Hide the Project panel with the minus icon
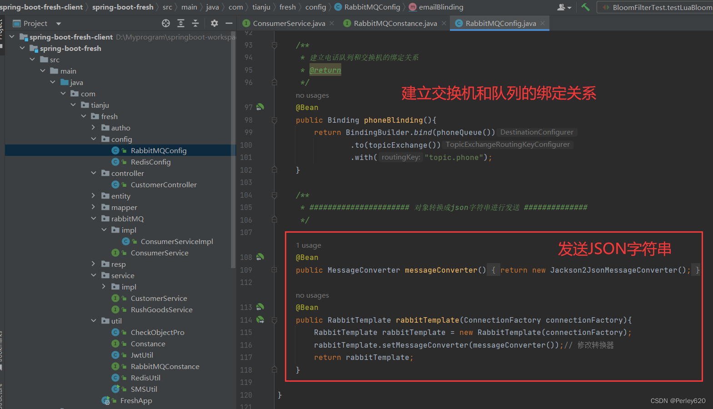The width and height of the screenshot is (713, 409). [x=229, y=23]
